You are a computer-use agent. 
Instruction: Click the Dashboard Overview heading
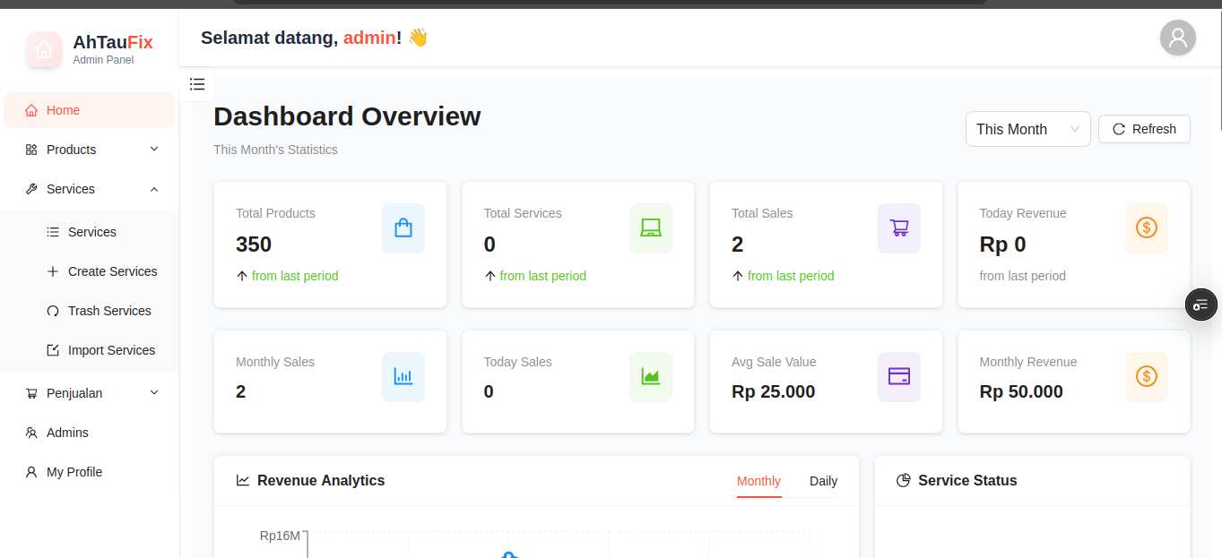(x=347, y=116)
